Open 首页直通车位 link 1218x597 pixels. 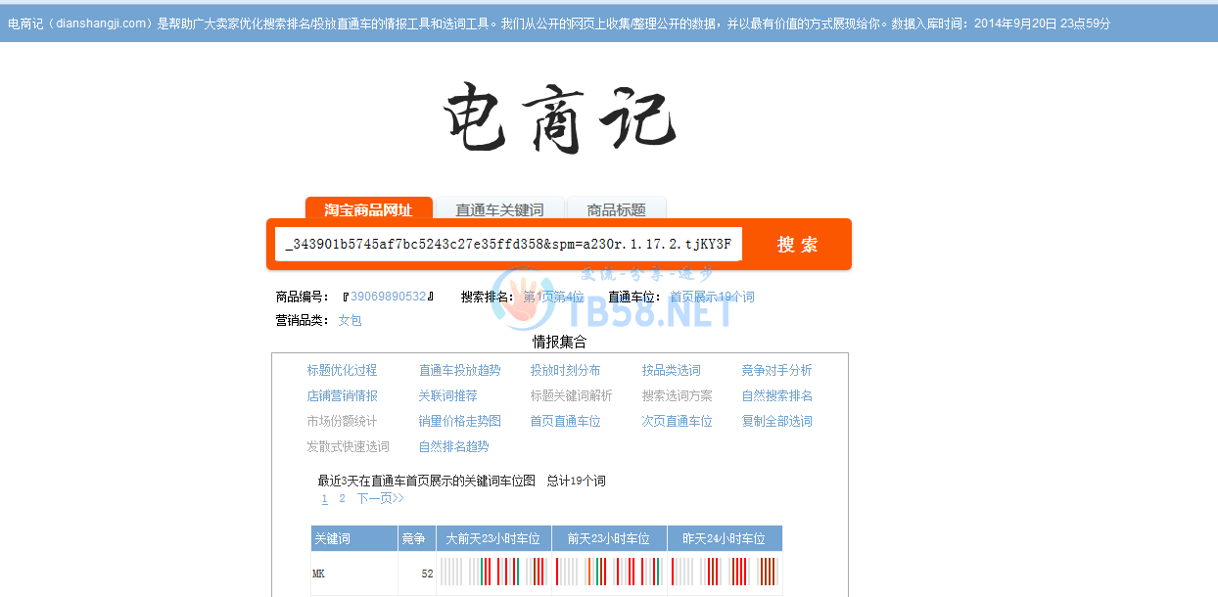(565, 421)
